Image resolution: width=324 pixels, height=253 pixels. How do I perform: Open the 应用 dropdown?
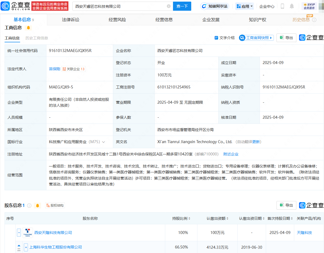tap(245, 6)
